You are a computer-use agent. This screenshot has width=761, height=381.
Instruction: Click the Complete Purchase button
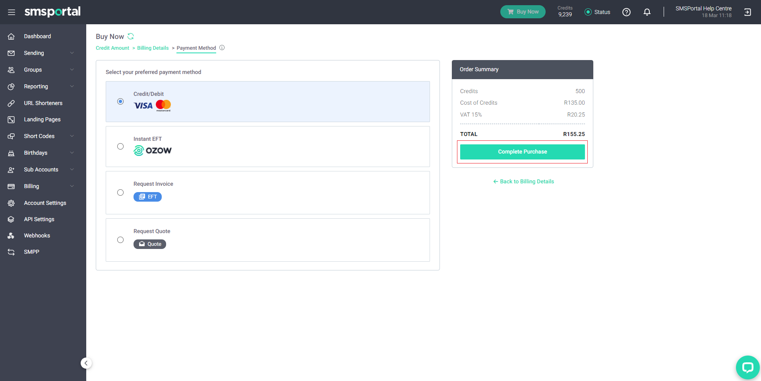pos(522,152)
